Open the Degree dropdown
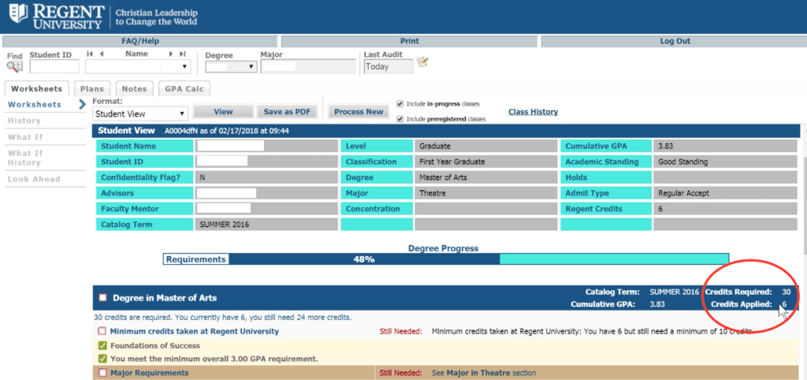 [231, 67]
